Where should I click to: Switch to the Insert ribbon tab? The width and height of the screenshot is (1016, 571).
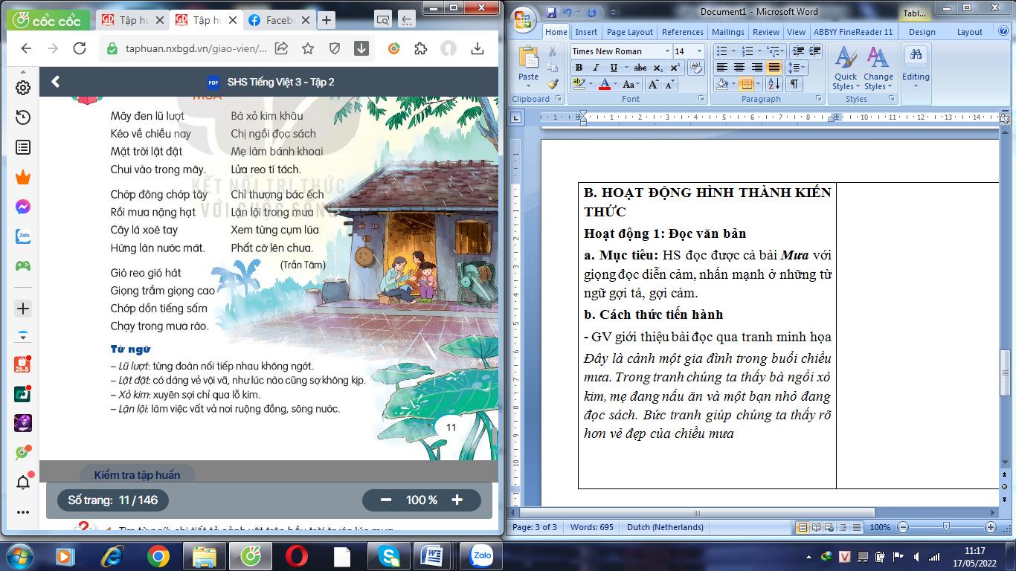586,32
